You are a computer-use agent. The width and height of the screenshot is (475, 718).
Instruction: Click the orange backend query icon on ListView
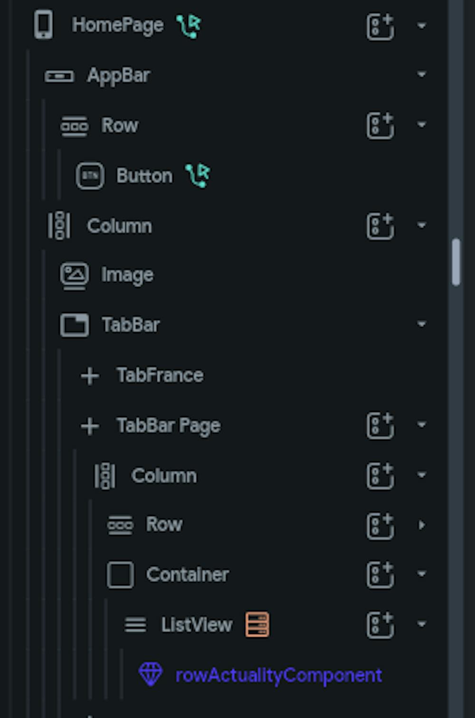tap(257, 624)
